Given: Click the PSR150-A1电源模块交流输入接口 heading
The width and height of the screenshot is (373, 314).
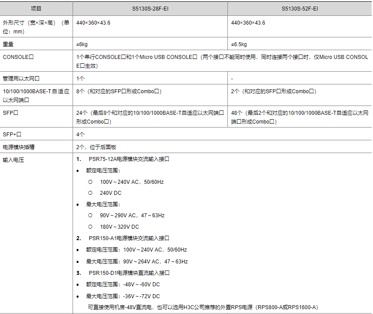Looking at the screenshot, I should click(x=129, y=238).
